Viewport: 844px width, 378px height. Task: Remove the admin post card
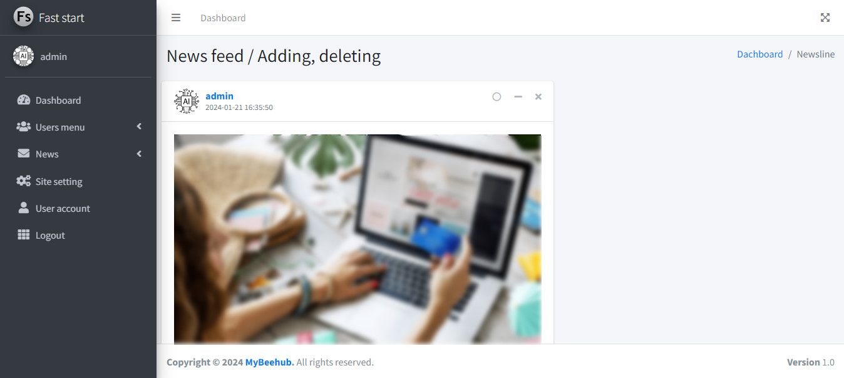pos(538,97)
